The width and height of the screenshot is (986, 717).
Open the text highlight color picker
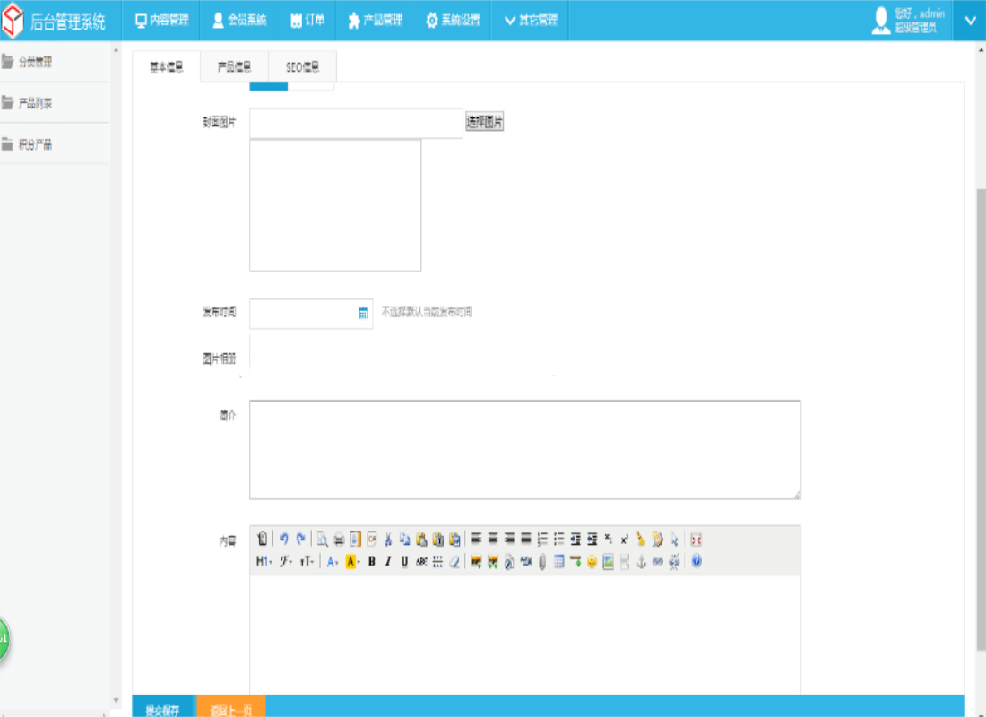click(352, 562)
